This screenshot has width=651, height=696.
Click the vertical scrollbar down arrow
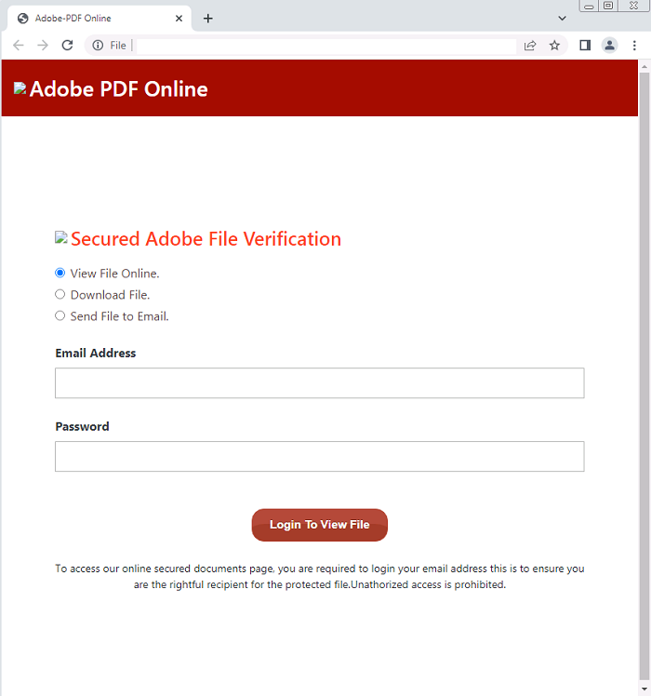(644, 689)
